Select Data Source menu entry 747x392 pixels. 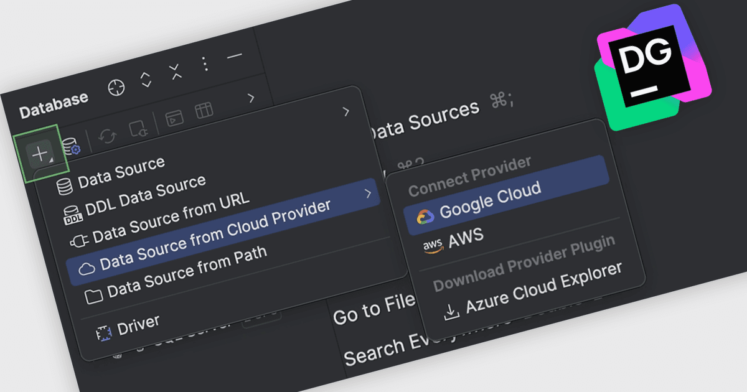(x=121, y=173)
